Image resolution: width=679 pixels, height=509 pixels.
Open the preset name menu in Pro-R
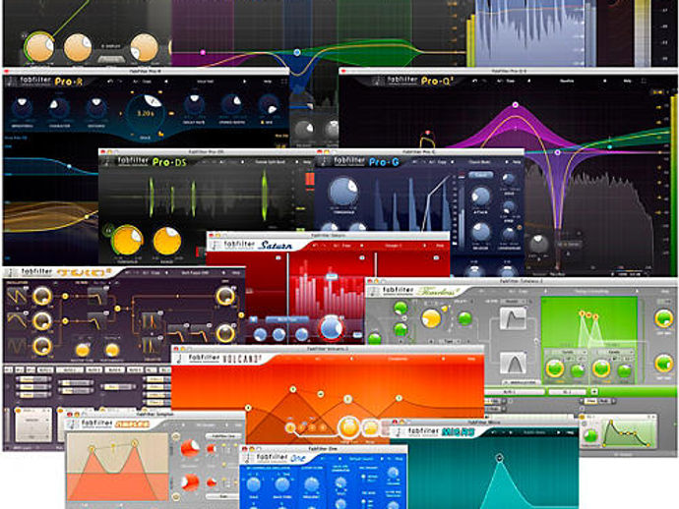pos(205,82)
